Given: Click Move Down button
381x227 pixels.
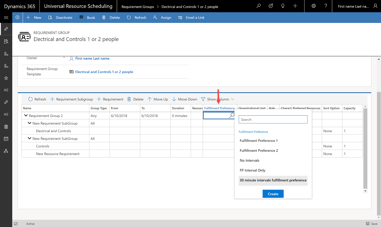Looking at the screenshot, I should (185, 99).
